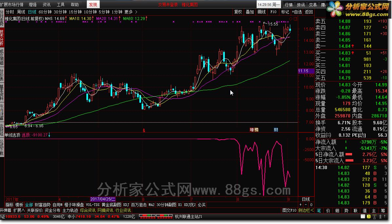This screenshot has height=224, width=392.
Task: Open the 主力轨迹 tab
Action: (70, 211)
